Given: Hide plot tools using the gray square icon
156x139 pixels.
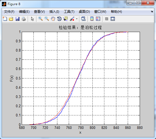Looking at the screenshot, I should click(x=107, y=19).
